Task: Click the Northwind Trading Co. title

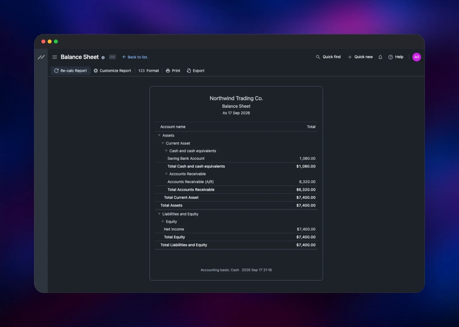Action: coord(236,98)
